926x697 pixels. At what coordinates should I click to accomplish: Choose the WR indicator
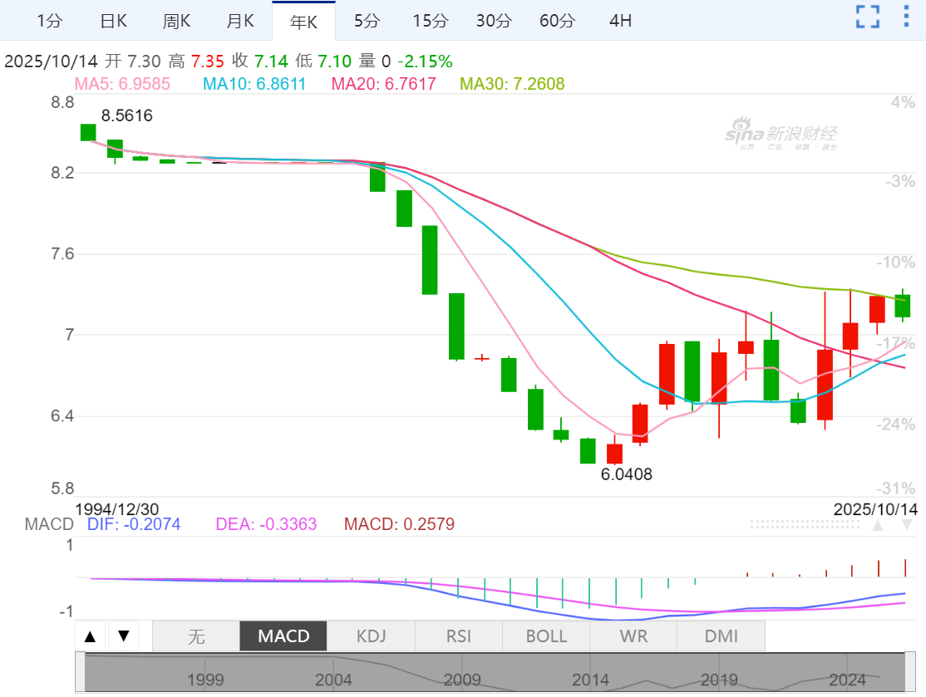coord(633,637)
